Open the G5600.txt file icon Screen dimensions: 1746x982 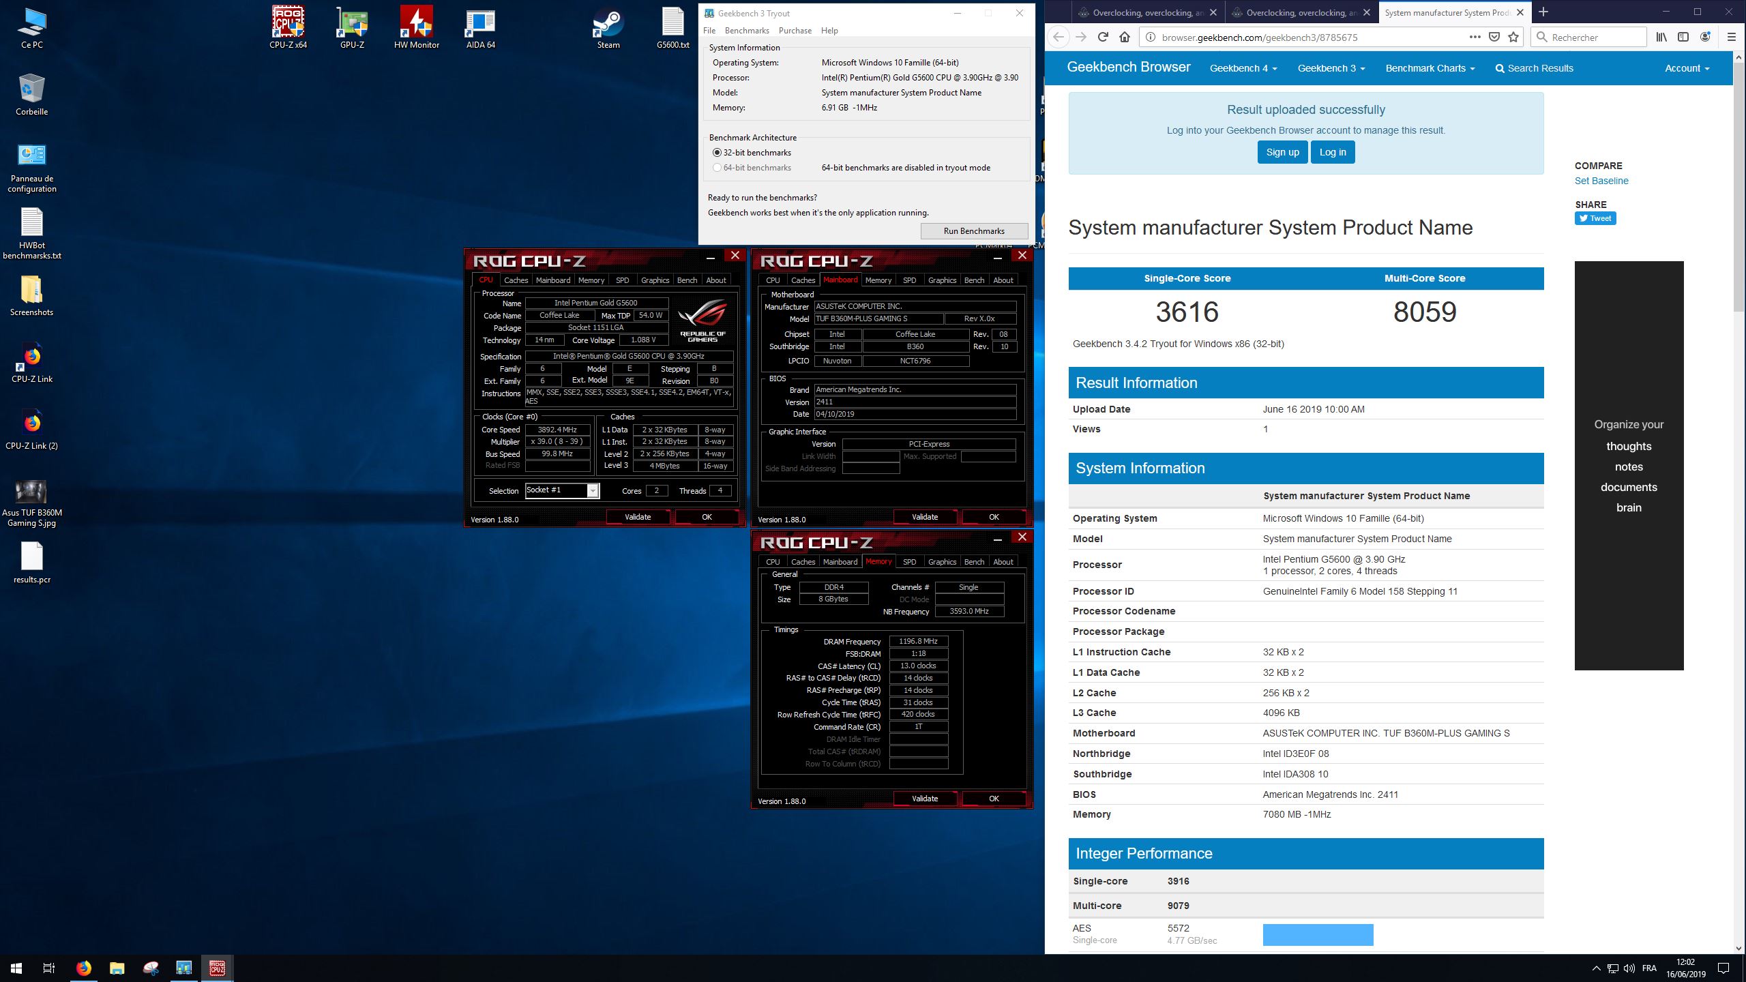[x=672, y=27]
